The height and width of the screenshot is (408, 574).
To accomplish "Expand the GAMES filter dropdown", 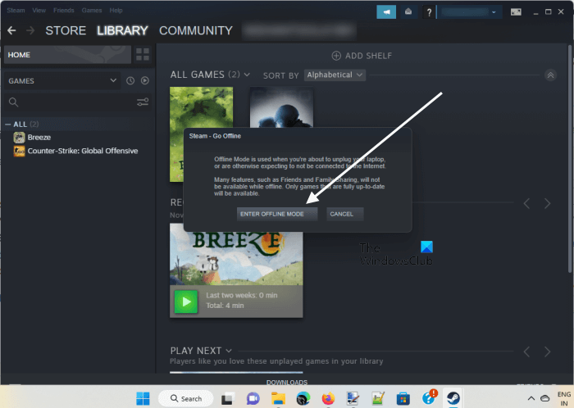I will (62, 81).
